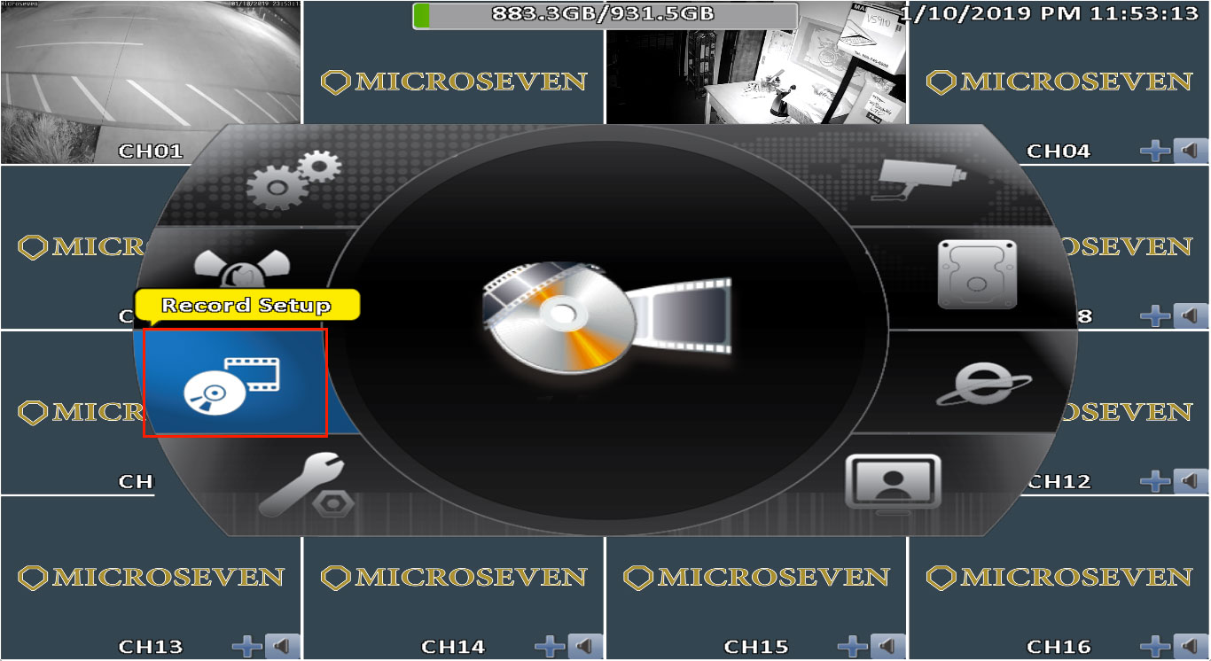This screenshot has width=1211, height=661.
Task: Click the plus icon on CH12
Action: (x=1155, y=481)
